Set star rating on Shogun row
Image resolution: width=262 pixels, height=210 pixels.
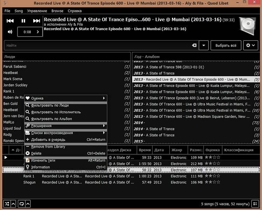click(x=212, y=182)
